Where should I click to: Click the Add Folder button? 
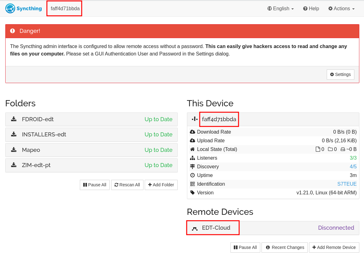(161, 185)
